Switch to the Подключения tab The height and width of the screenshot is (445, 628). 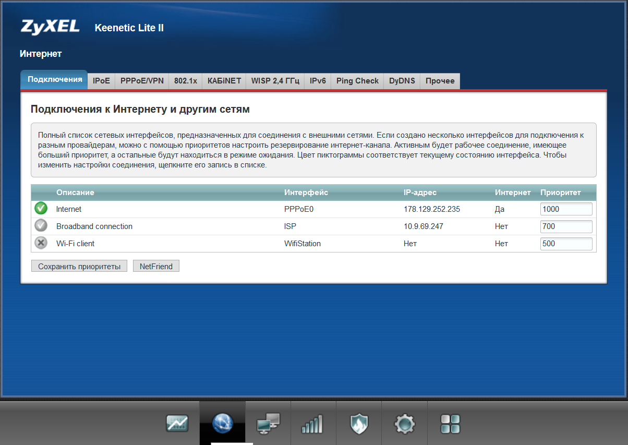54,80
